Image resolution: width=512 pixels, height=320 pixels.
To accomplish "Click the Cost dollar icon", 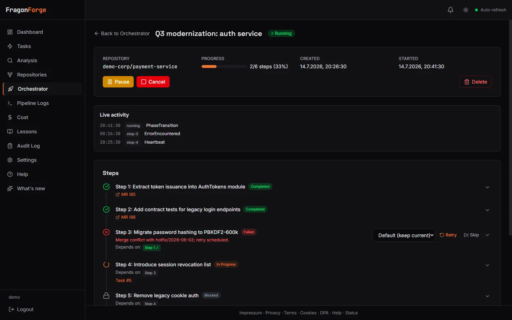I will [x=10, y=117].
